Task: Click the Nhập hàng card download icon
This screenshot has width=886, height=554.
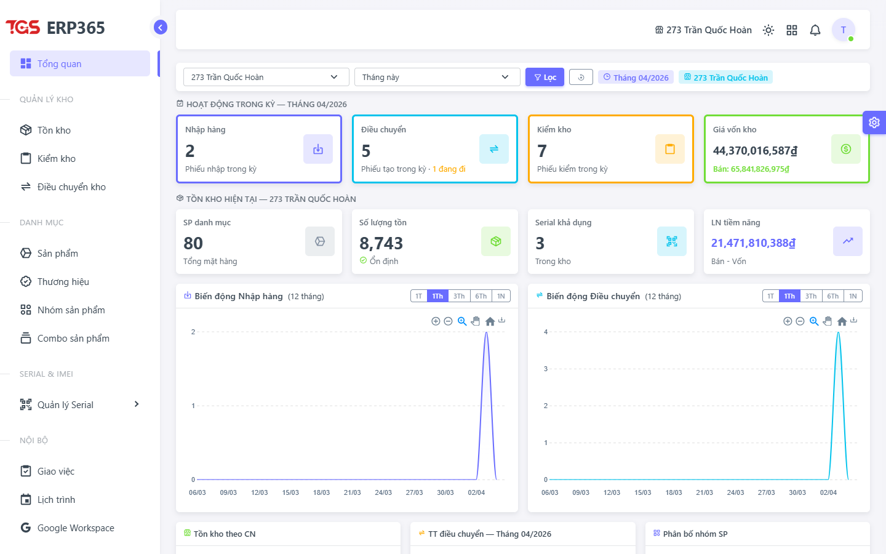Action: [x=318, y=149]
